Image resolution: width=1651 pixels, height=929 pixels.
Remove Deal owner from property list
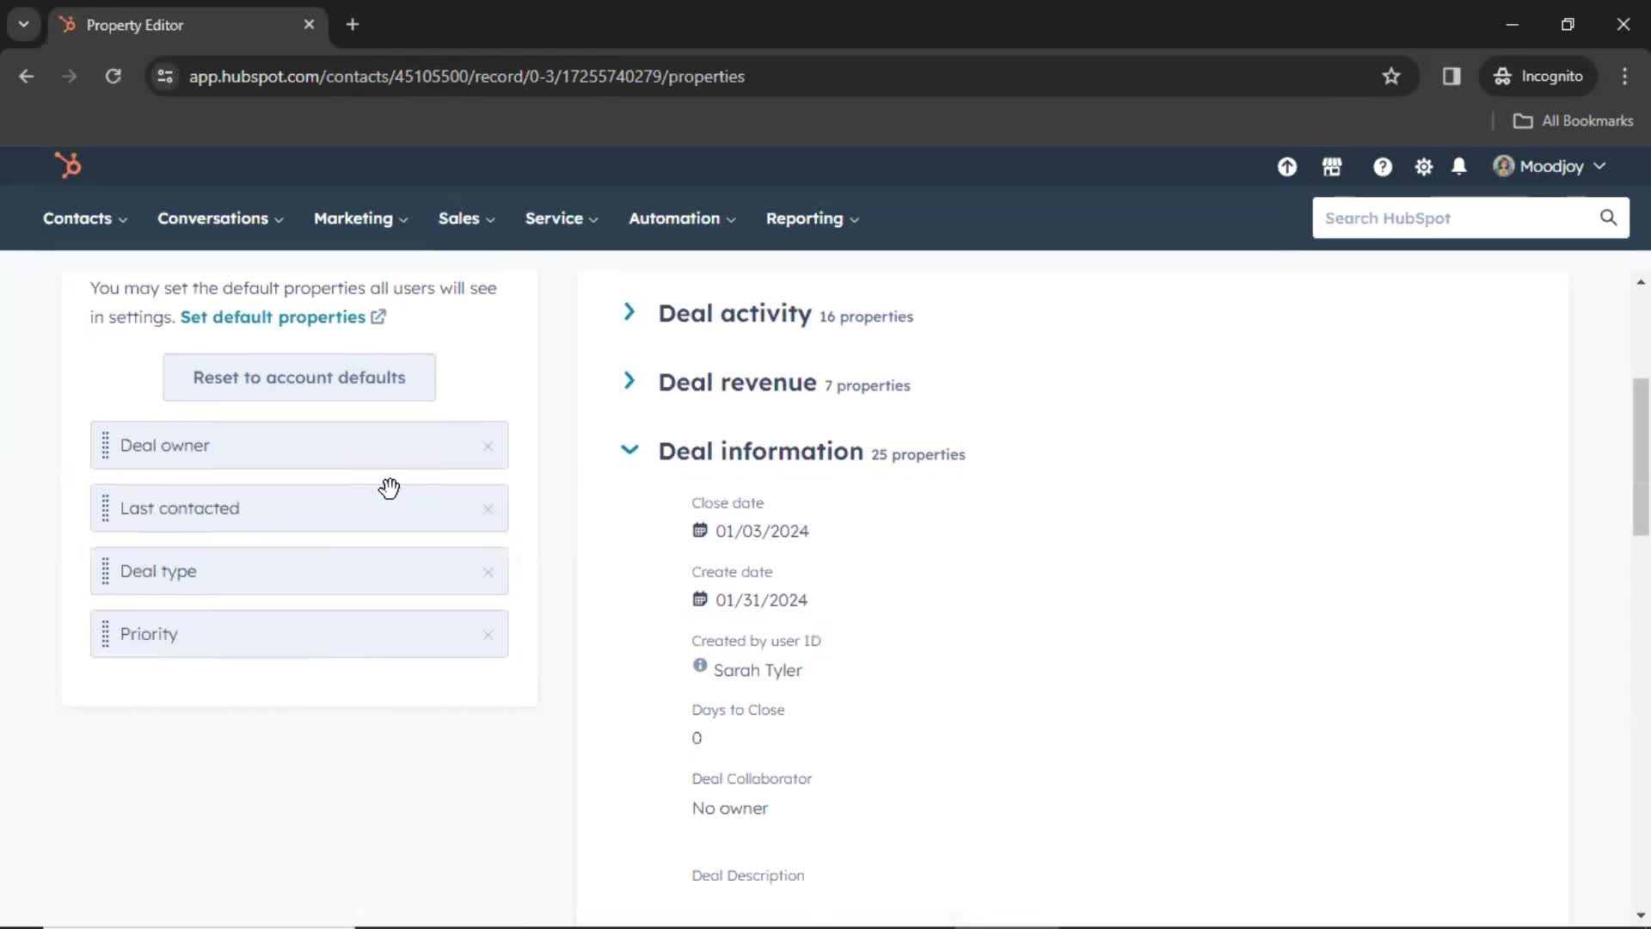(x=488, y=445)
